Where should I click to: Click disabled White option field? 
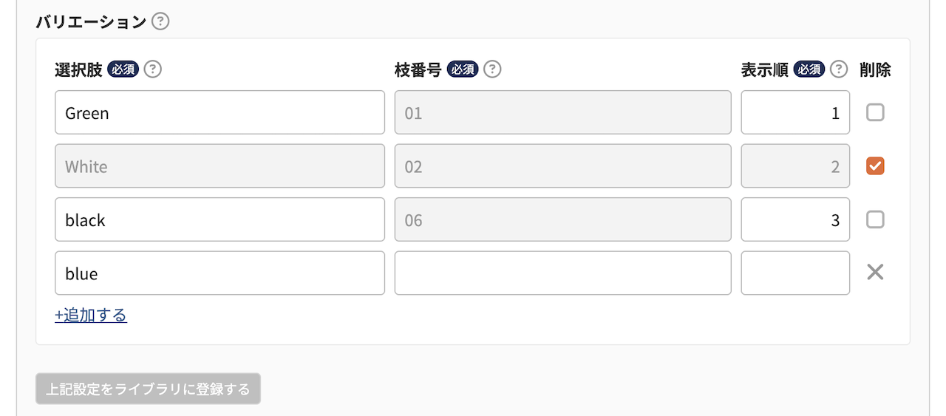[x=220, y=166]
